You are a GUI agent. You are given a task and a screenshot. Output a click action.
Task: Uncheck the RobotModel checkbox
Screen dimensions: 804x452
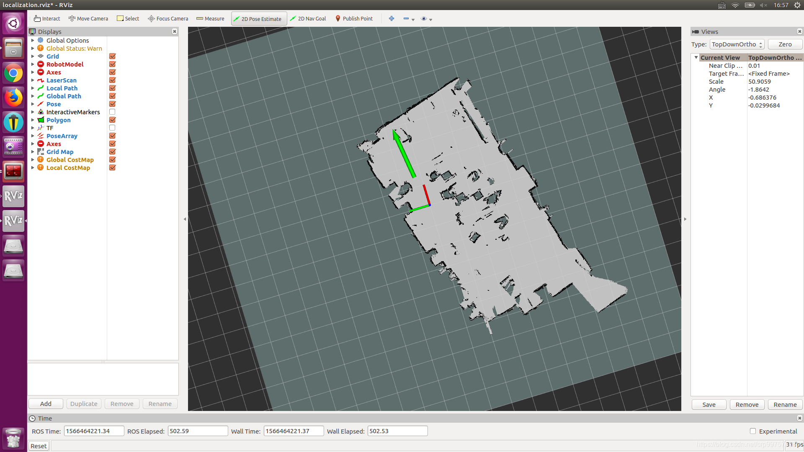(x=112, y=64)
